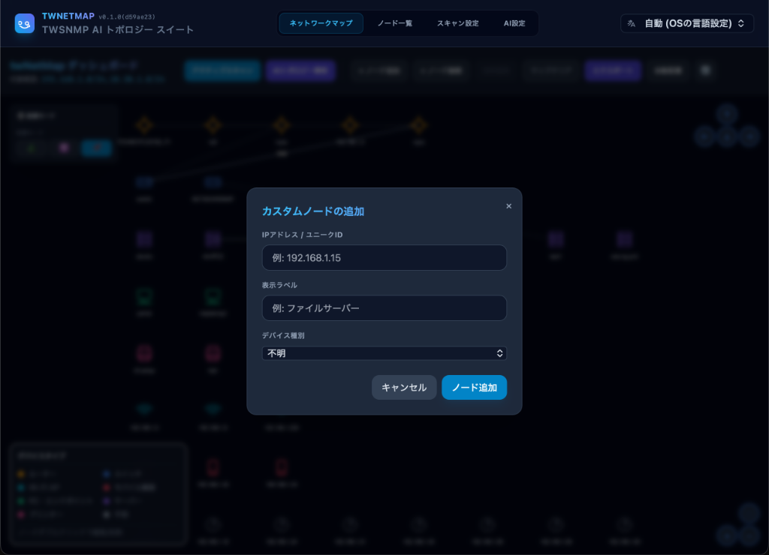Viewport: 769px width, 555px height.
Task: Switch to the ノード一覧 tab
Action: [395, 23]
